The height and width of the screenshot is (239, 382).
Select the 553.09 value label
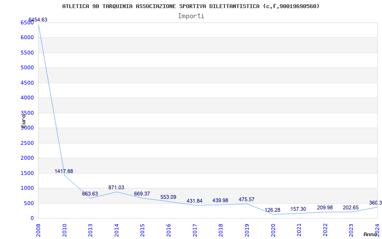tap(168, 197)
